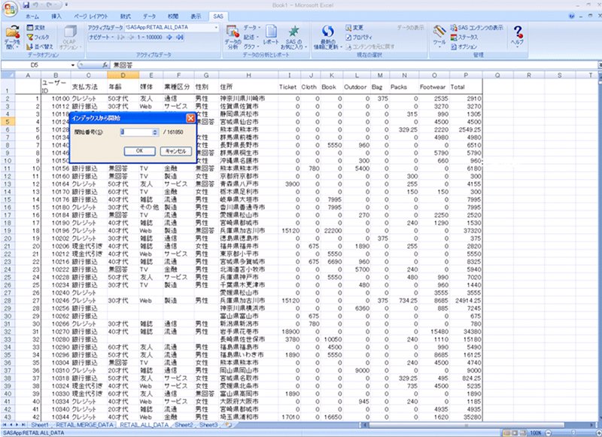This screenshot has height=437, width=602.
Task: Click the Select All corner of the grid
Action: coord(8,74)
